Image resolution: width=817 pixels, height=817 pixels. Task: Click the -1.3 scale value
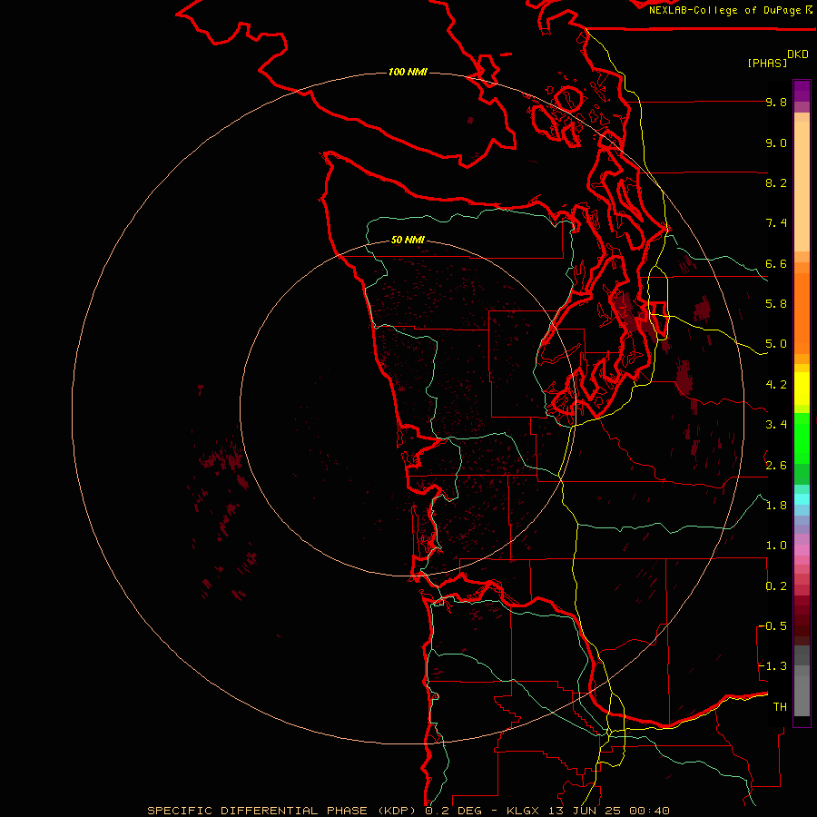tap(773, 666)
